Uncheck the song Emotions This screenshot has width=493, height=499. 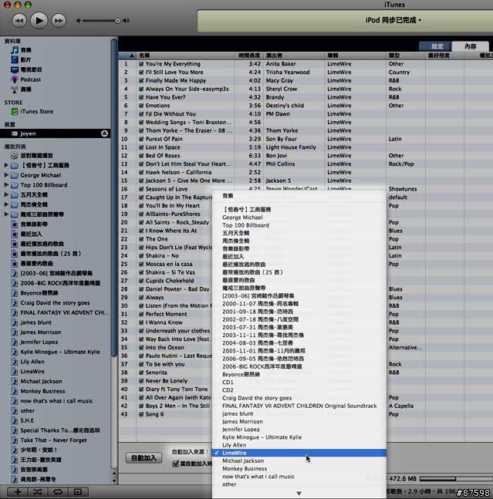pos(141,106)
